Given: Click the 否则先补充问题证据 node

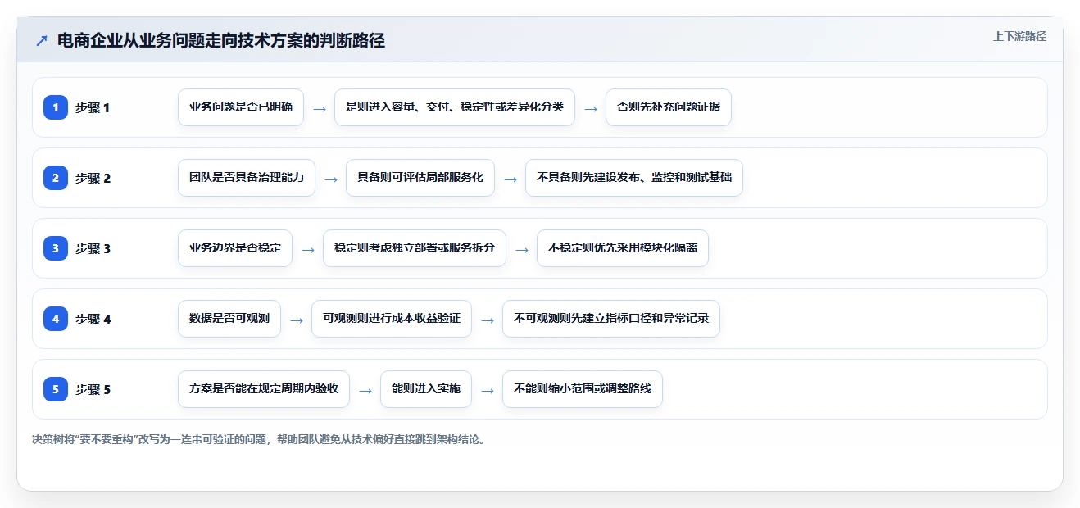Looking at the screenshot, I should [x=669, y=107].
